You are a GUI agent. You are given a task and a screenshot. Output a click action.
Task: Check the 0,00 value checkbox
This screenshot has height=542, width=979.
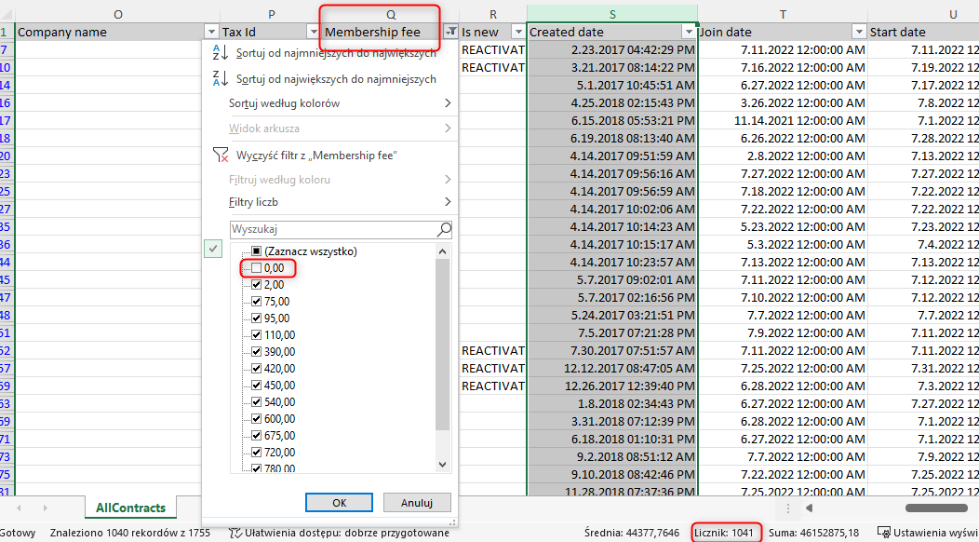(x=256, y=268)
